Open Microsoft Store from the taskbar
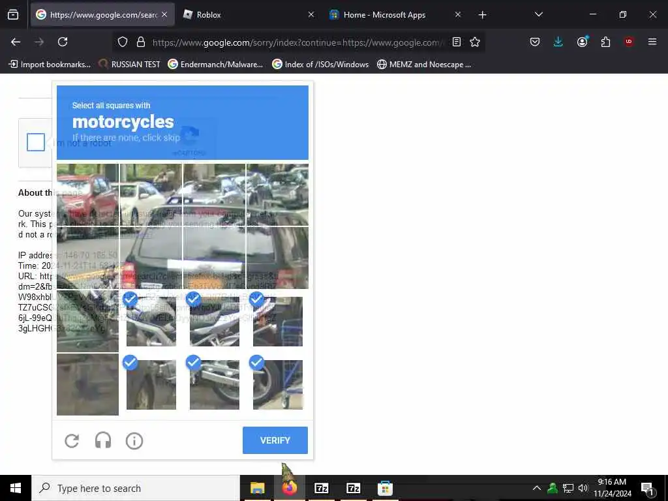Viewport: 668px width, 501px height. [x=385, y=488]
